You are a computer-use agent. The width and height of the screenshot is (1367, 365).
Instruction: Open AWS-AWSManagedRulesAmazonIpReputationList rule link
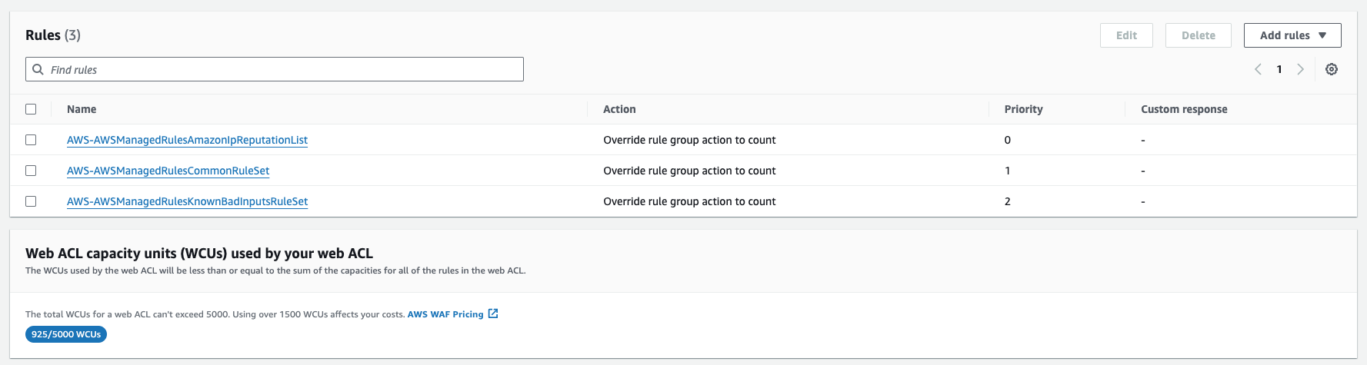click(187, 140)
